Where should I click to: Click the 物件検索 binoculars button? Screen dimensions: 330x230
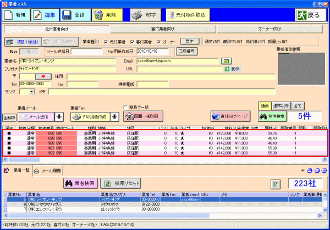click(x=272, y=116)
